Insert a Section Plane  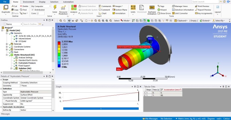click(x=120, y=10)
